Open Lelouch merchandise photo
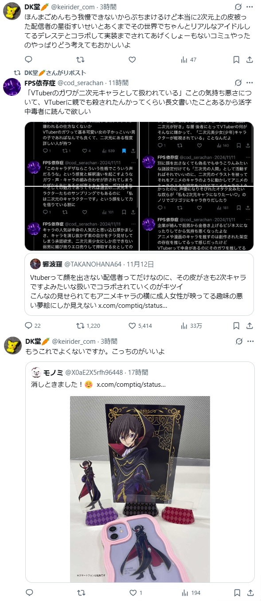This screenshot has height=601, width=261. pyautogui.click(x=140, y=489)
